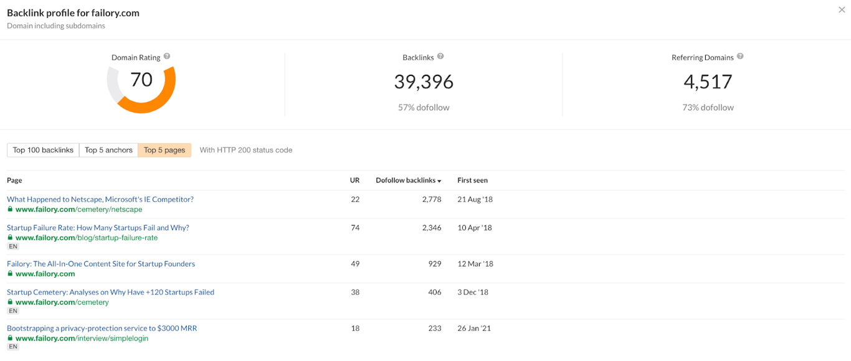Click the Domain Rating help question-mark icon
This screenshot has width=851, height=361.
[167, 57]
